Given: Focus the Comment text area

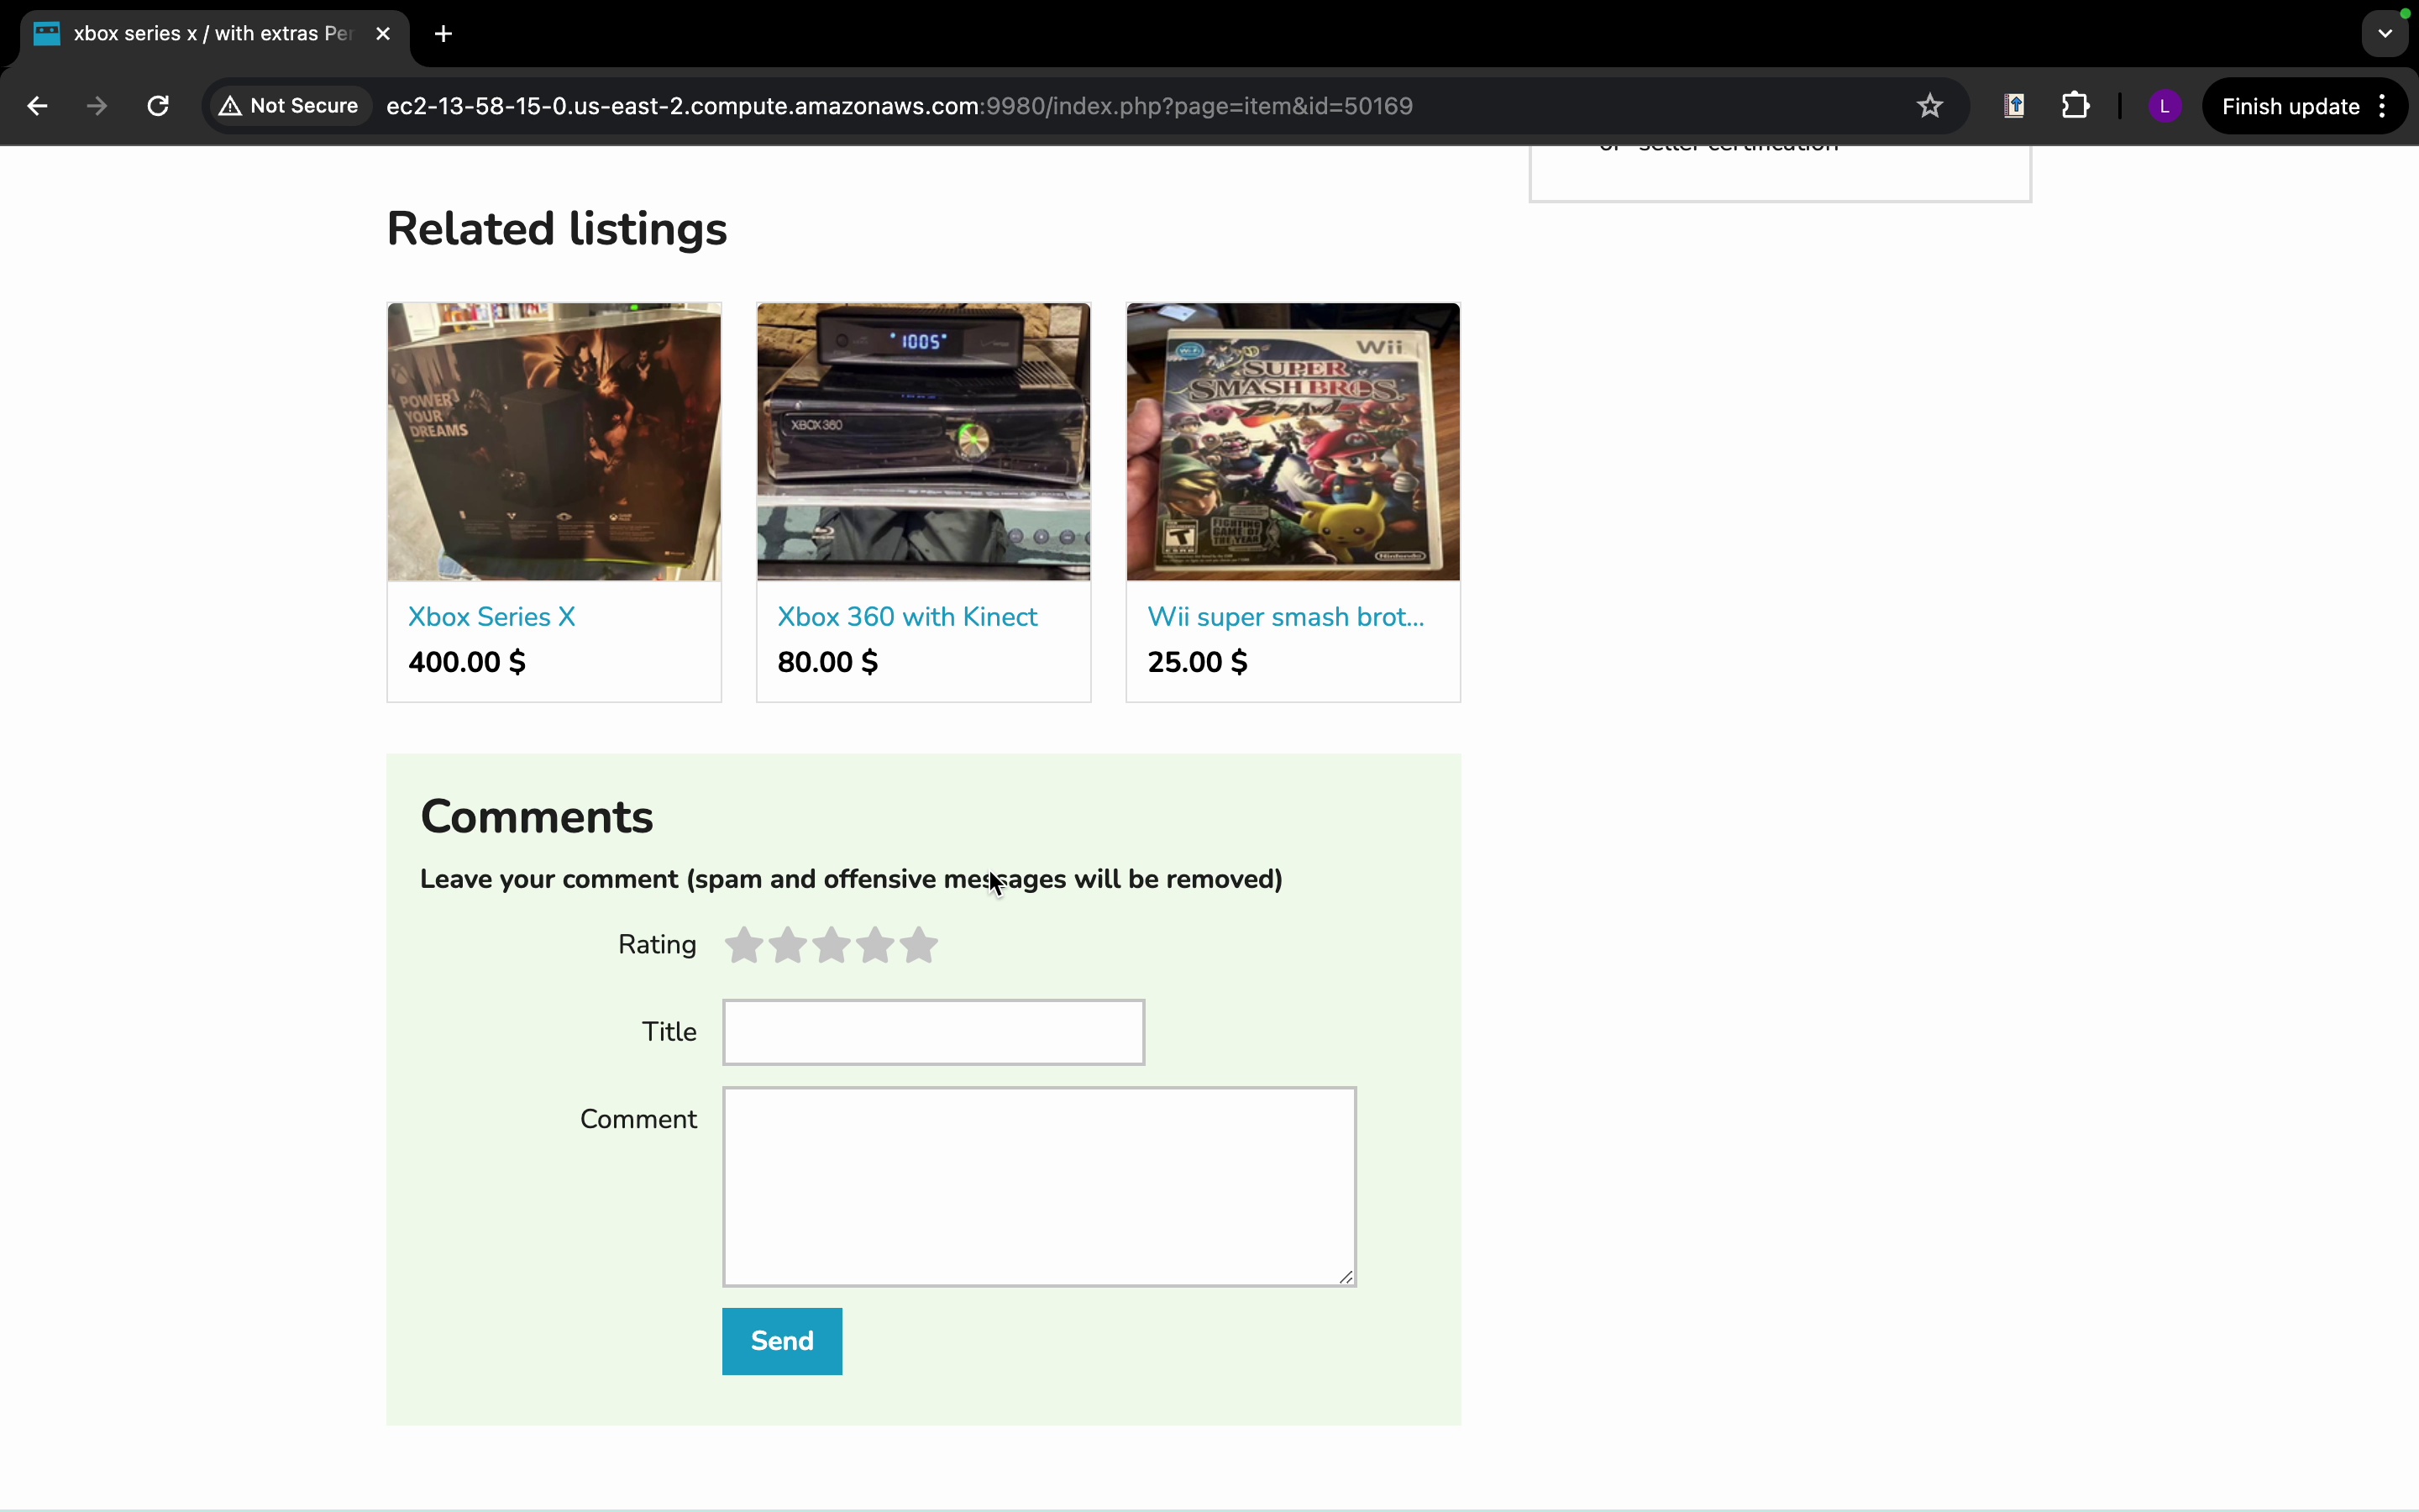Looking at the screenshot, I should click(1038, 1186).
